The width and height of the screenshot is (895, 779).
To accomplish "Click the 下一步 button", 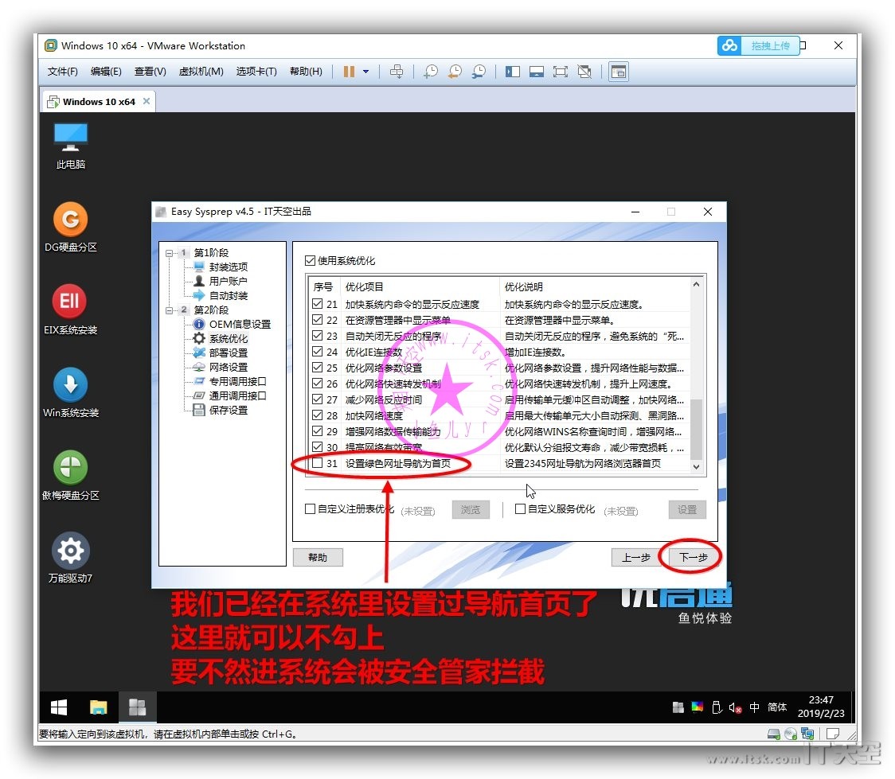I will tap(693, 557).
